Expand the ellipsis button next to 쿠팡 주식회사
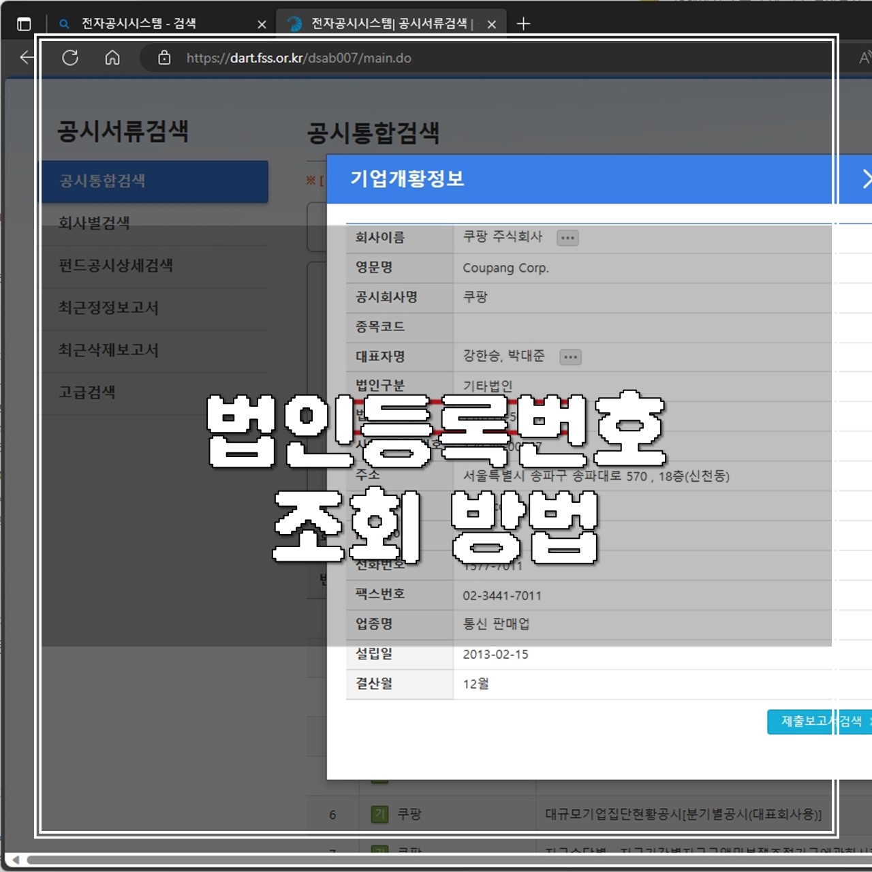This screenshot has width=872, height=872. pos(567,238)
